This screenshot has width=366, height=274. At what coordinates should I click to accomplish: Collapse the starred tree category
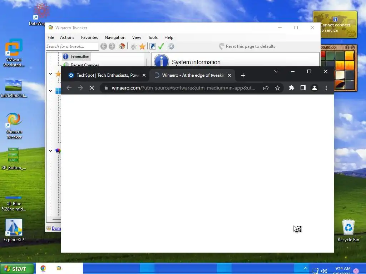point(50,73)
